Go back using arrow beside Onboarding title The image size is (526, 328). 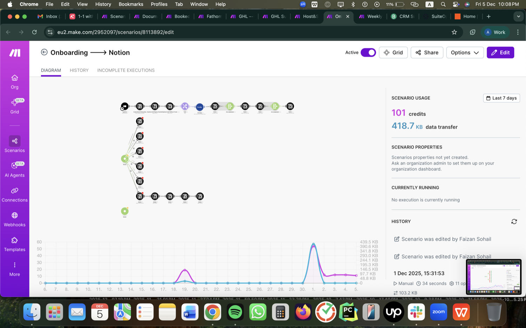[x=44, y=52]
